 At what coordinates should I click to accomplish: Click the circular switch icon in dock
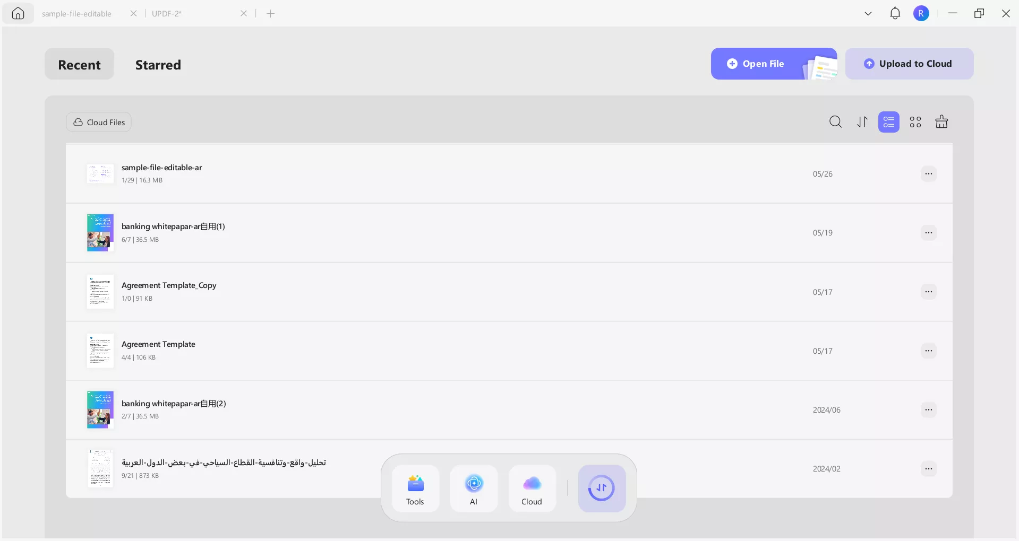pyautogui.click(x=602, y=488)
